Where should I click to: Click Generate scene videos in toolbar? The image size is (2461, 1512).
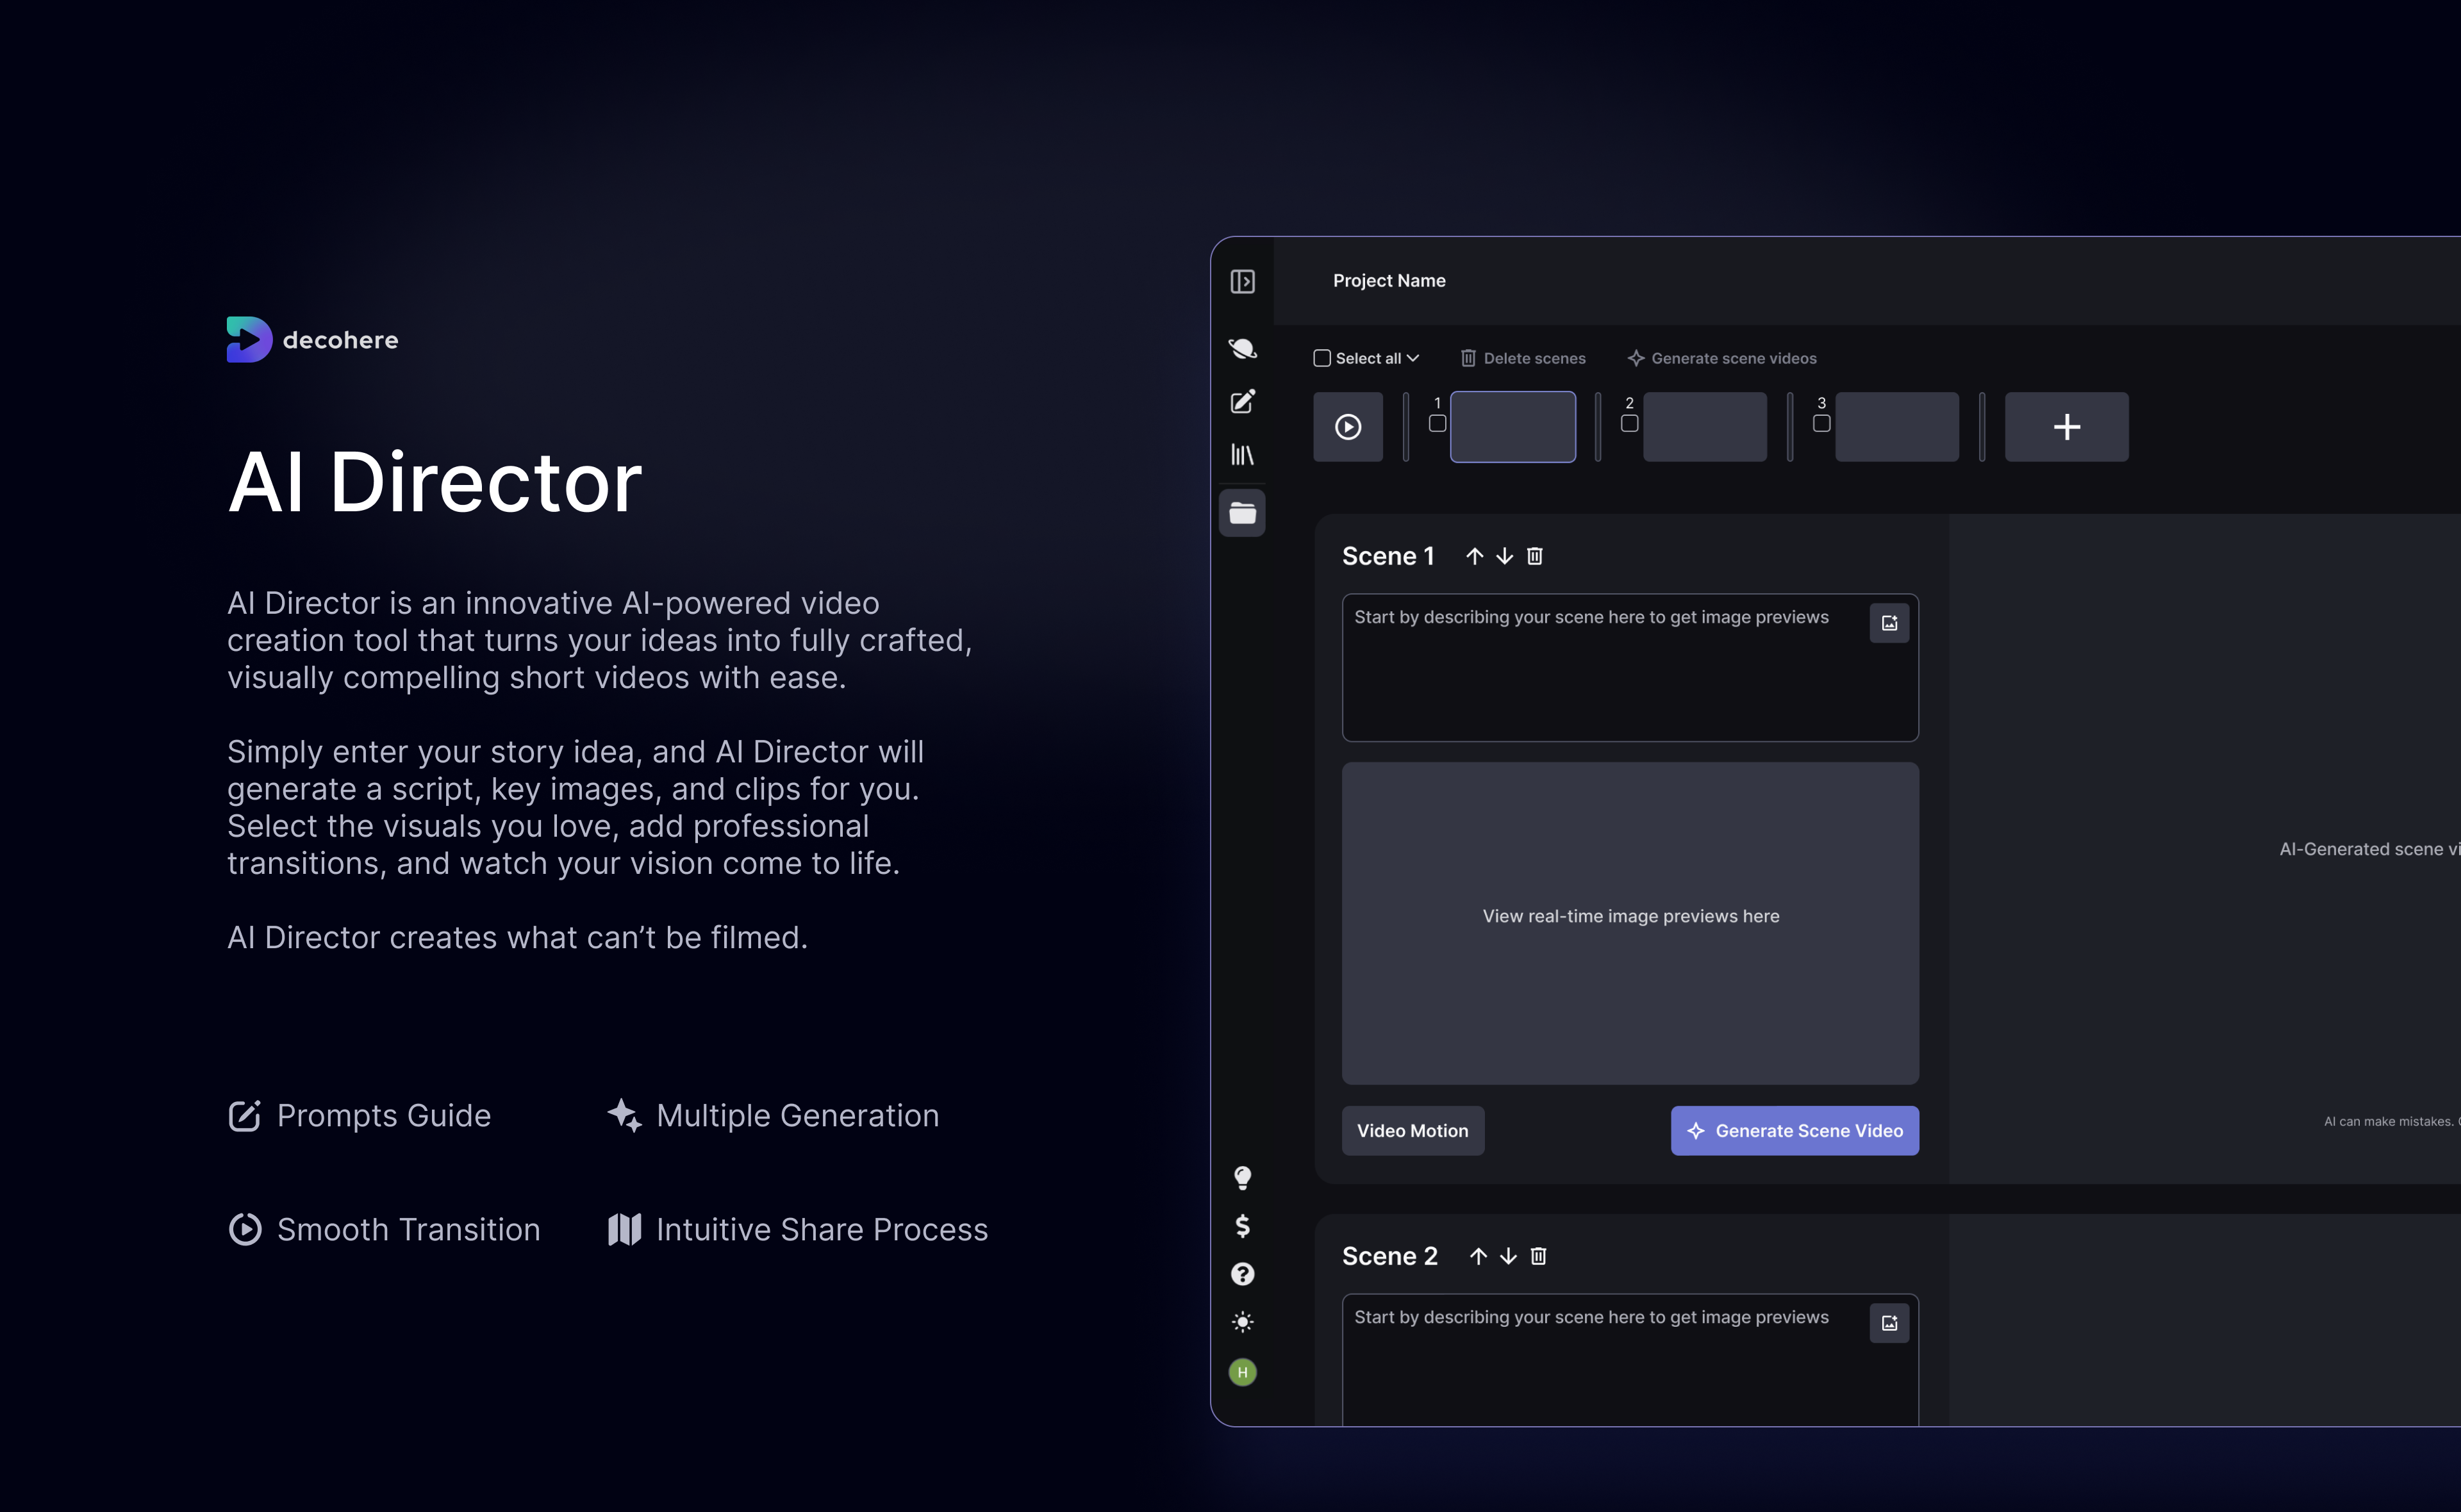1722,358
